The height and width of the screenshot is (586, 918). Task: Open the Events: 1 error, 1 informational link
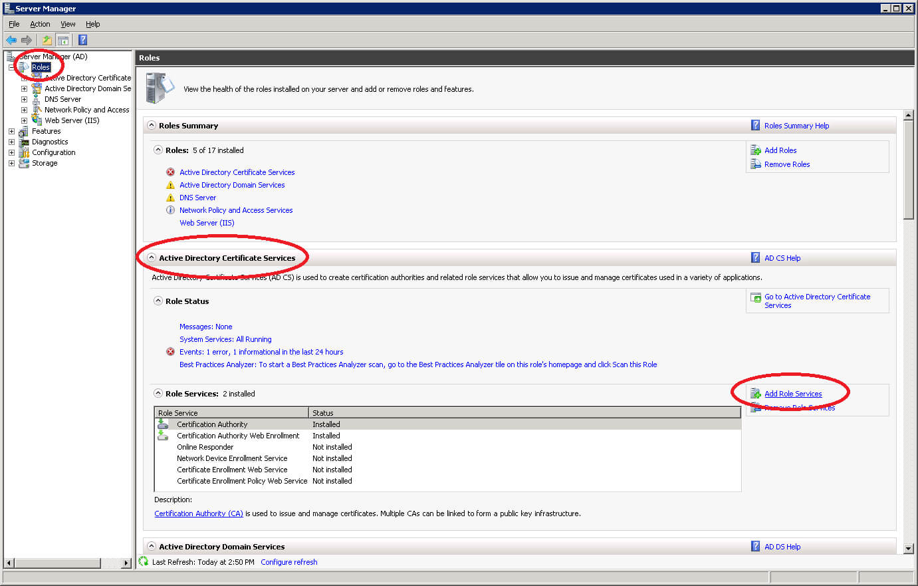[261, 352]
